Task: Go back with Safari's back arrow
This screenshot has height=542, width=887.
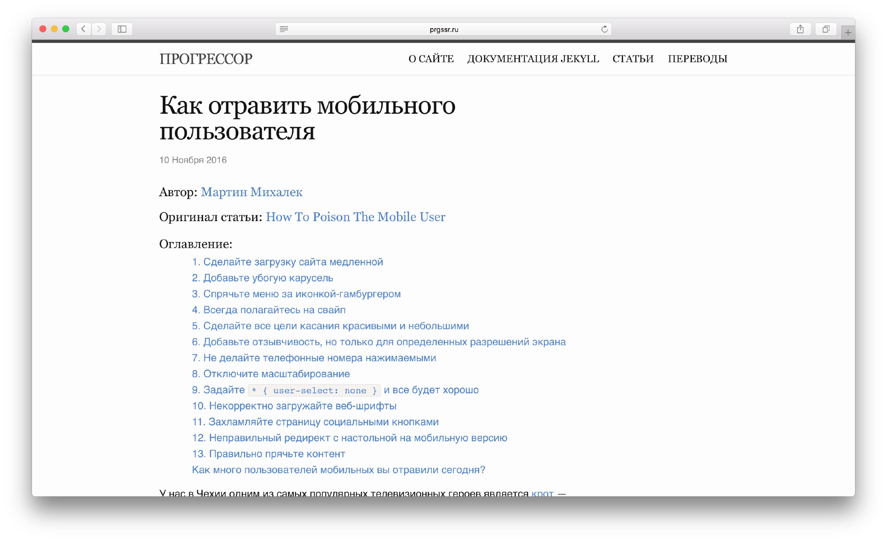Action: click(84, 29)
